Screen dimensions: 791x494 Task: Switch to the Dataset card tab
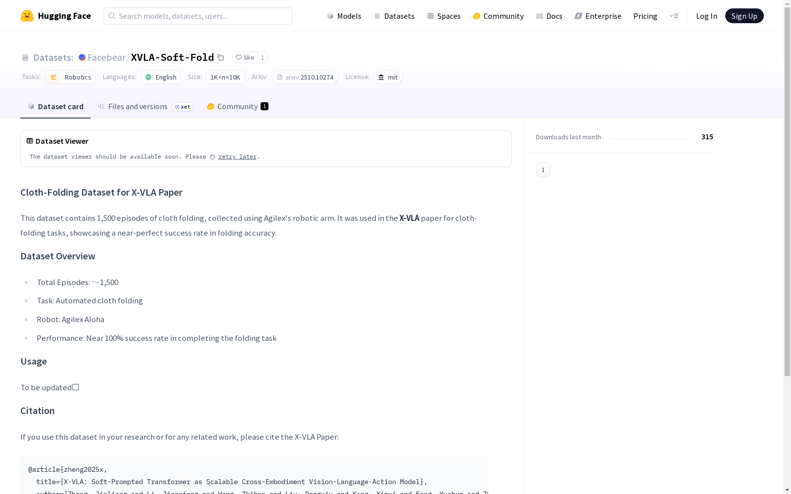[55, 106]
